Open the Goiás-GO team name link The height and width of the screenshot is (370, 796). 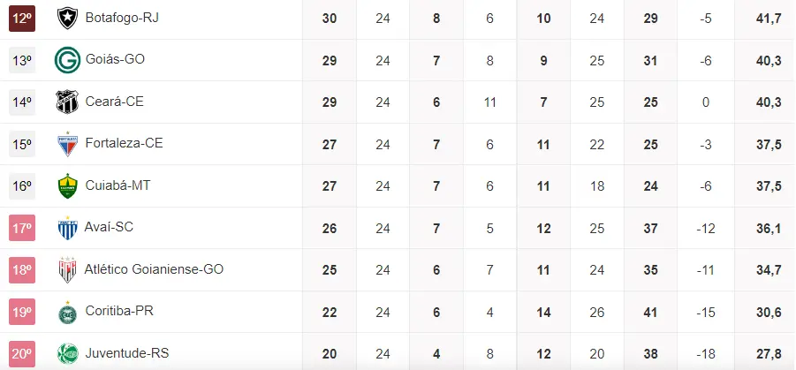tap(115, 60)
